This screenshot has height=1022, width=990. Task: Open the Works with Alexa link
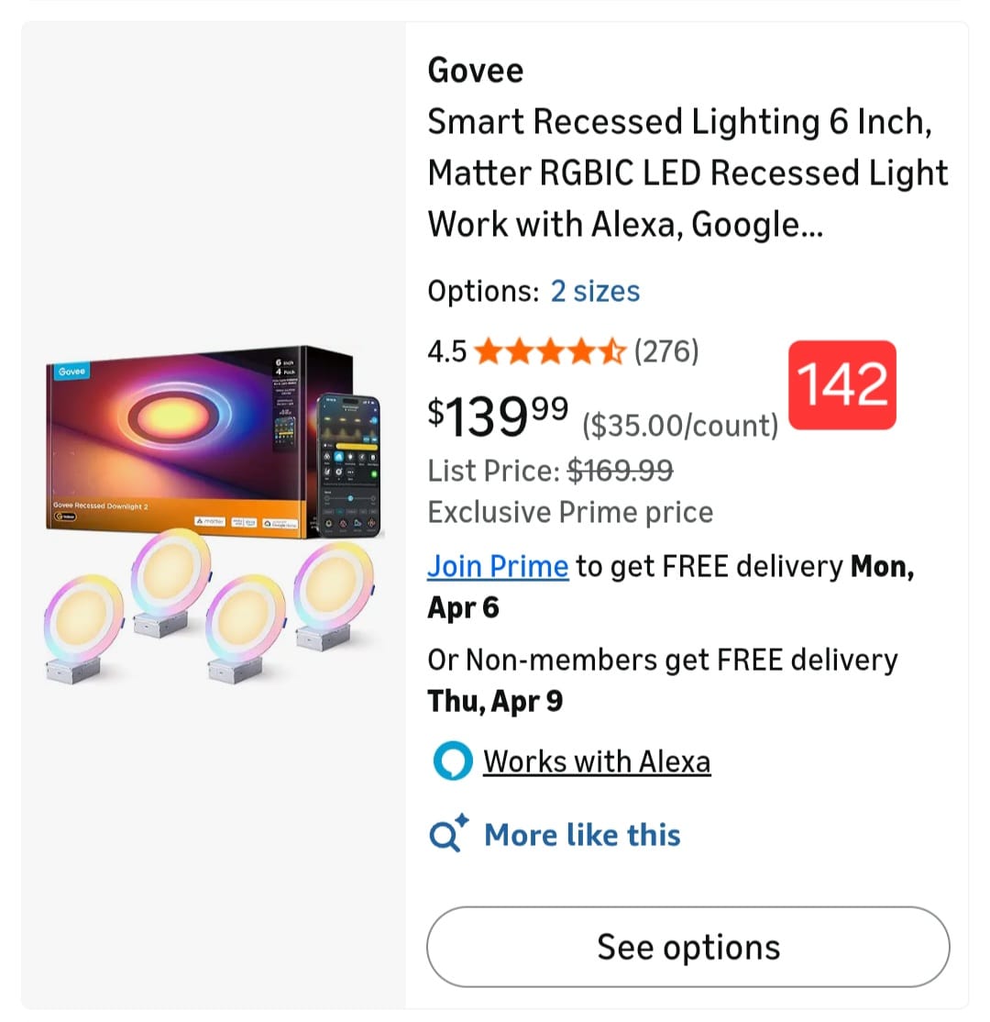click(x=597, y=761)
